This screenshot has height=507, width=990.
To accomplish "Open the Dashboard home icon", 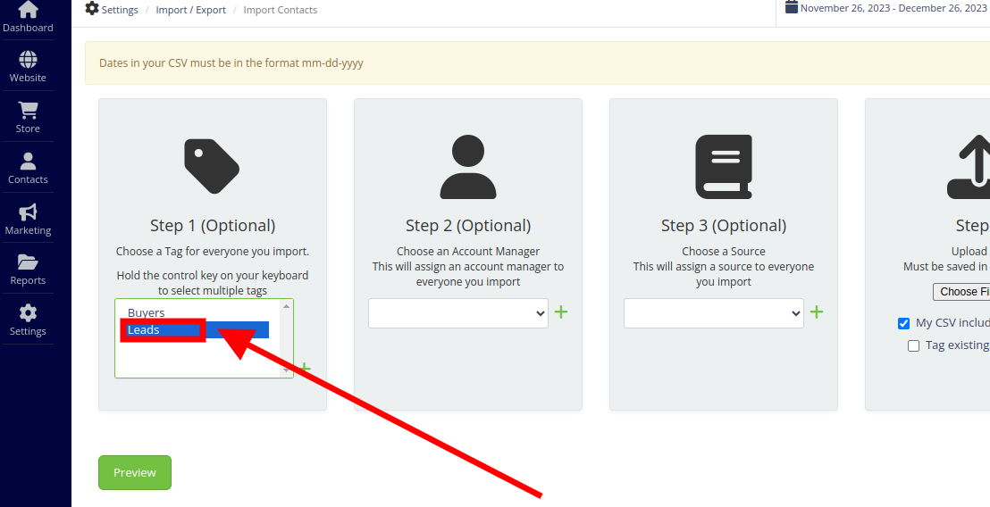I will [x=28, y=10].
